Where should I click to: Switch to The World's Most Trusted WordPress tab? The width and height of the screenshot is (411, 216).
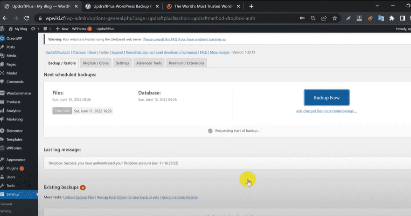(x=203, y=6)
